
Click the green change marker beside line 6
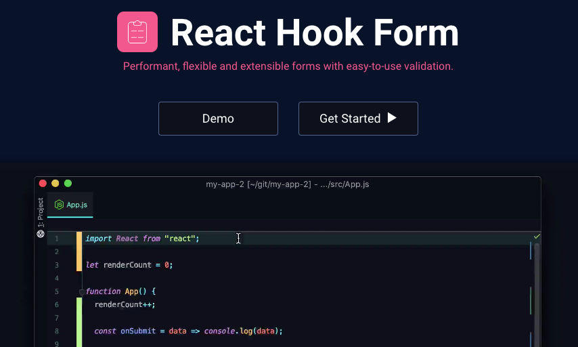tap(79, 323)
